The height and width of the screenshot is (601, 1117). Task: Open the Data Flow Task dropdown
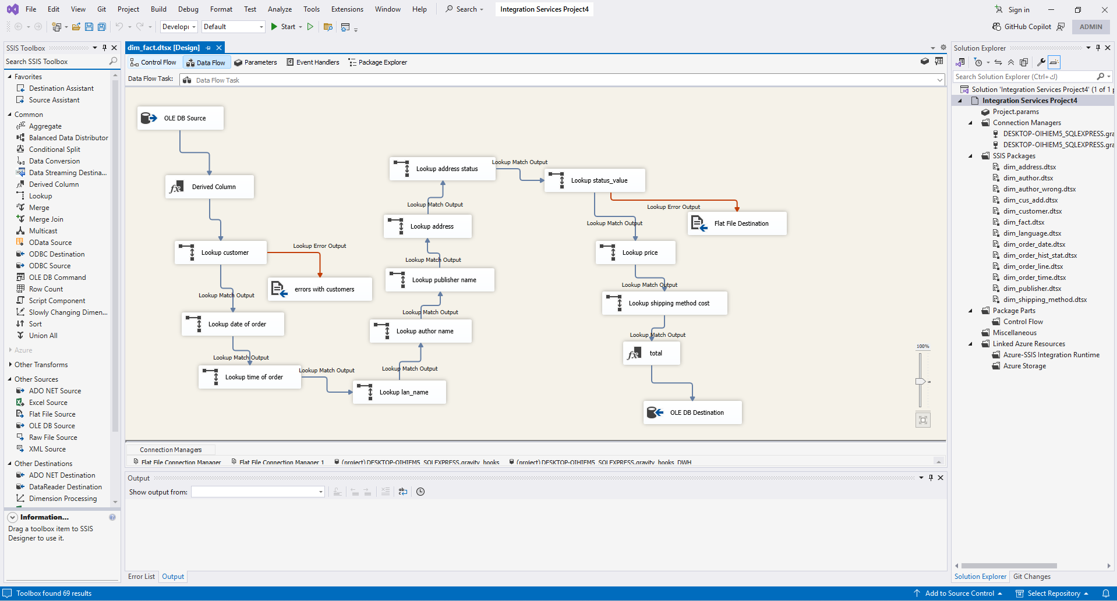tap(563, 80)
